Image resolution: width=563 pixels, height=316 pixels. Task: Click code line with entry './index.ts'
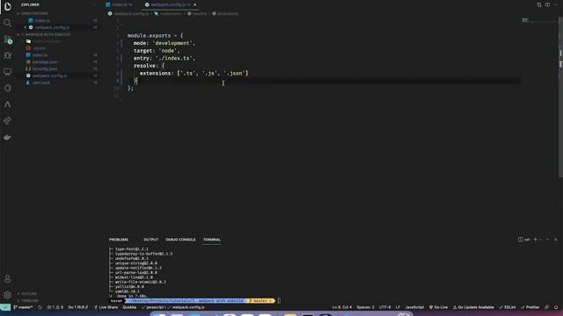click(x=165, y=58)
